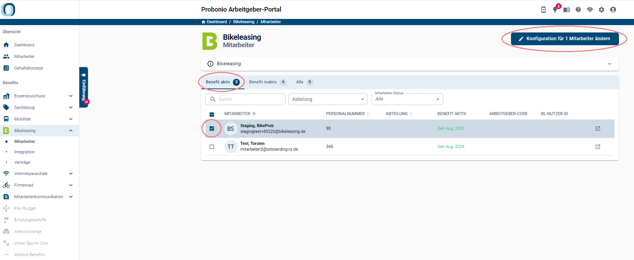Open Urban Sports Club in sidebar
Screen dimensions: 634x260
pos(31,243)
